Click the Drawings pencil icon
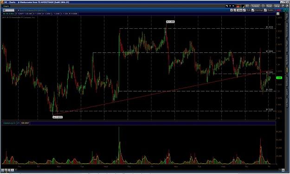The width and height of the screenshot is (290, 174). coord(253,10)
